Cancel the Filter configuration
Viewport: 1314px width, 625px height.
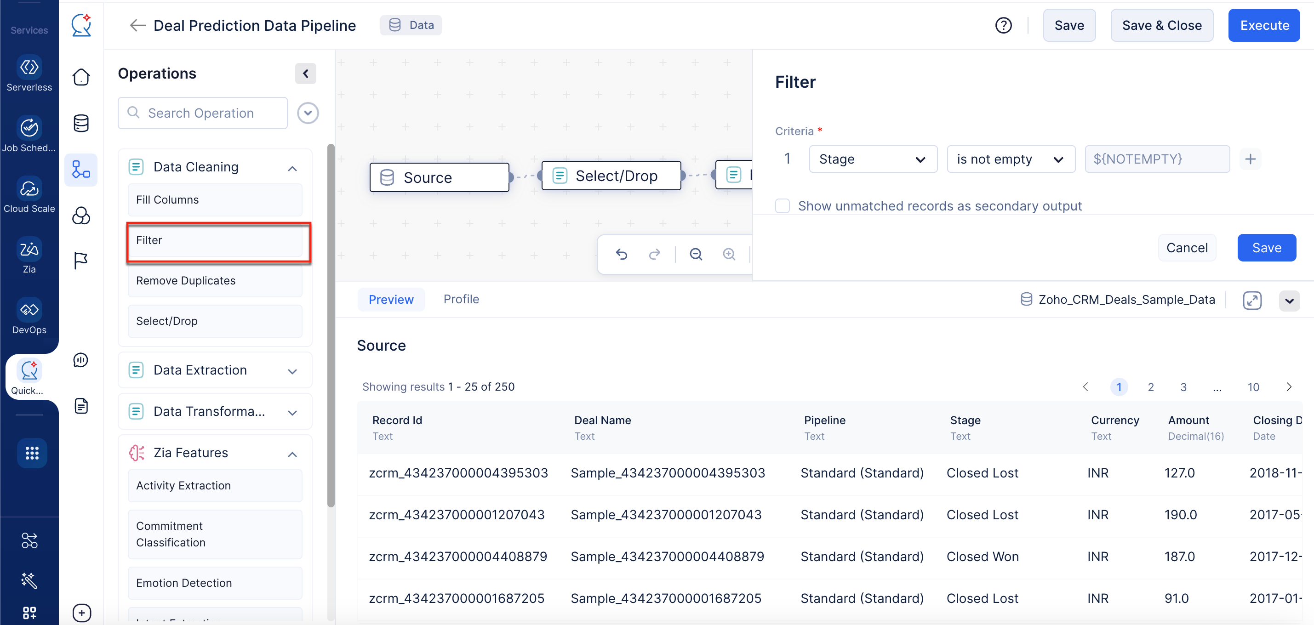[1187, 248]
